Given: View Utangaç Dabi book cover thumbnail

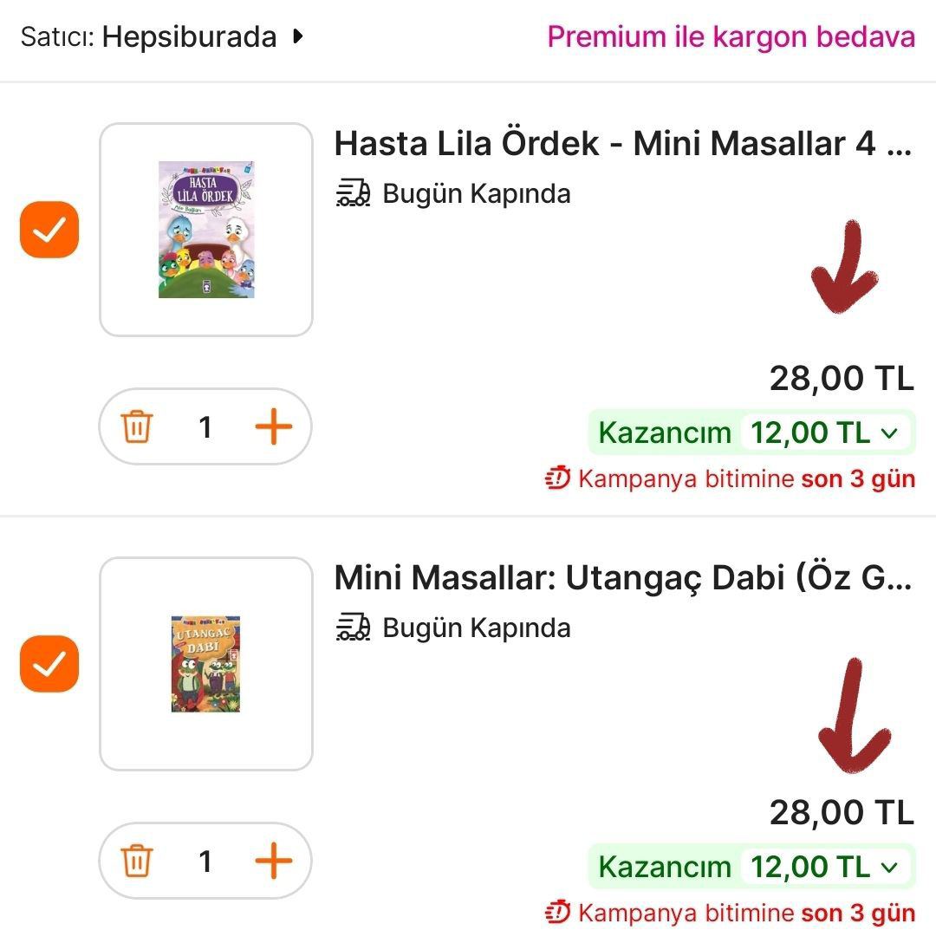Looking at the screenshot, I should pyautogui.click(x=206, y=664).
